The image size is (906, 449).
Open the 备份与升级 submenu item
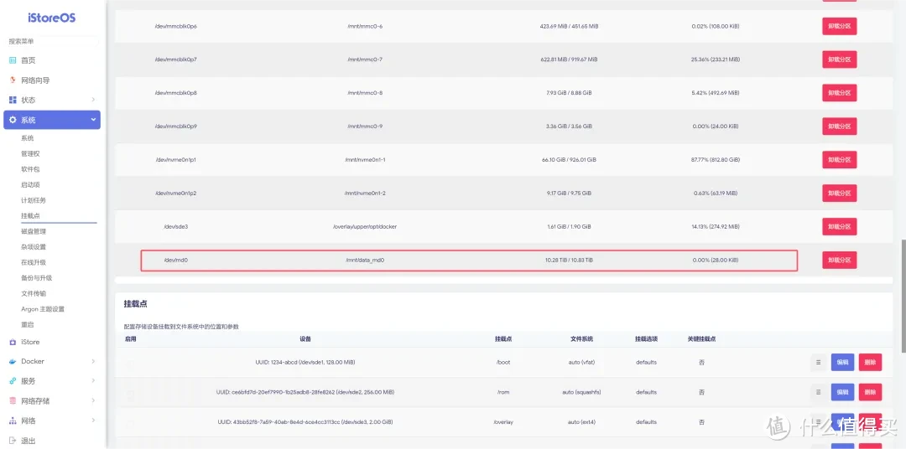(36, 277)
